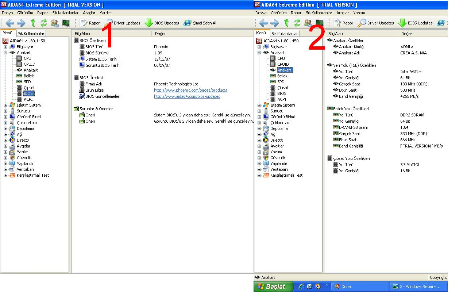Open Araçlar menu in left window
The height and width of the screenshot is (292, 467).
tap(89, 13)
